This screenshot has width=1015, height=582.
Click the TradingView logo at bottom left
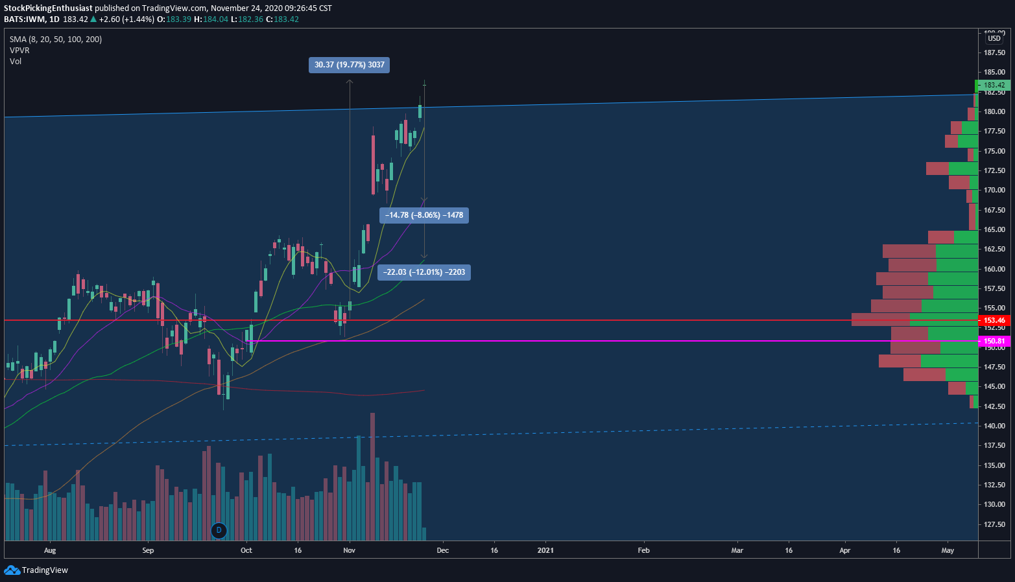pyautogui.click(x=36, y=570)
